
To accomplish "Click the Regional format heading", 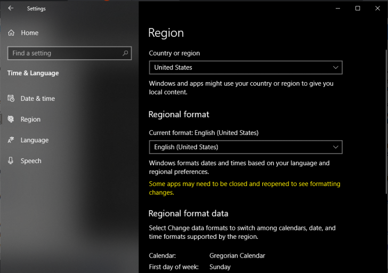I will pyautogui.click(x=179, y=114).
